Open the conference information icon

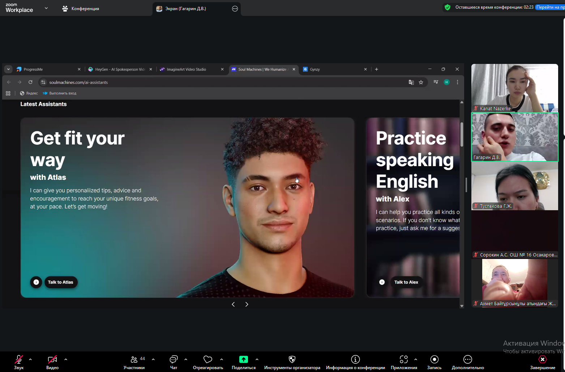[355, 359]
